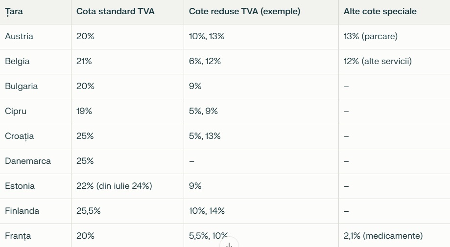
Task: Click Belgia's "6%, 12%" reduced rates cell
Action: (205, 62)
